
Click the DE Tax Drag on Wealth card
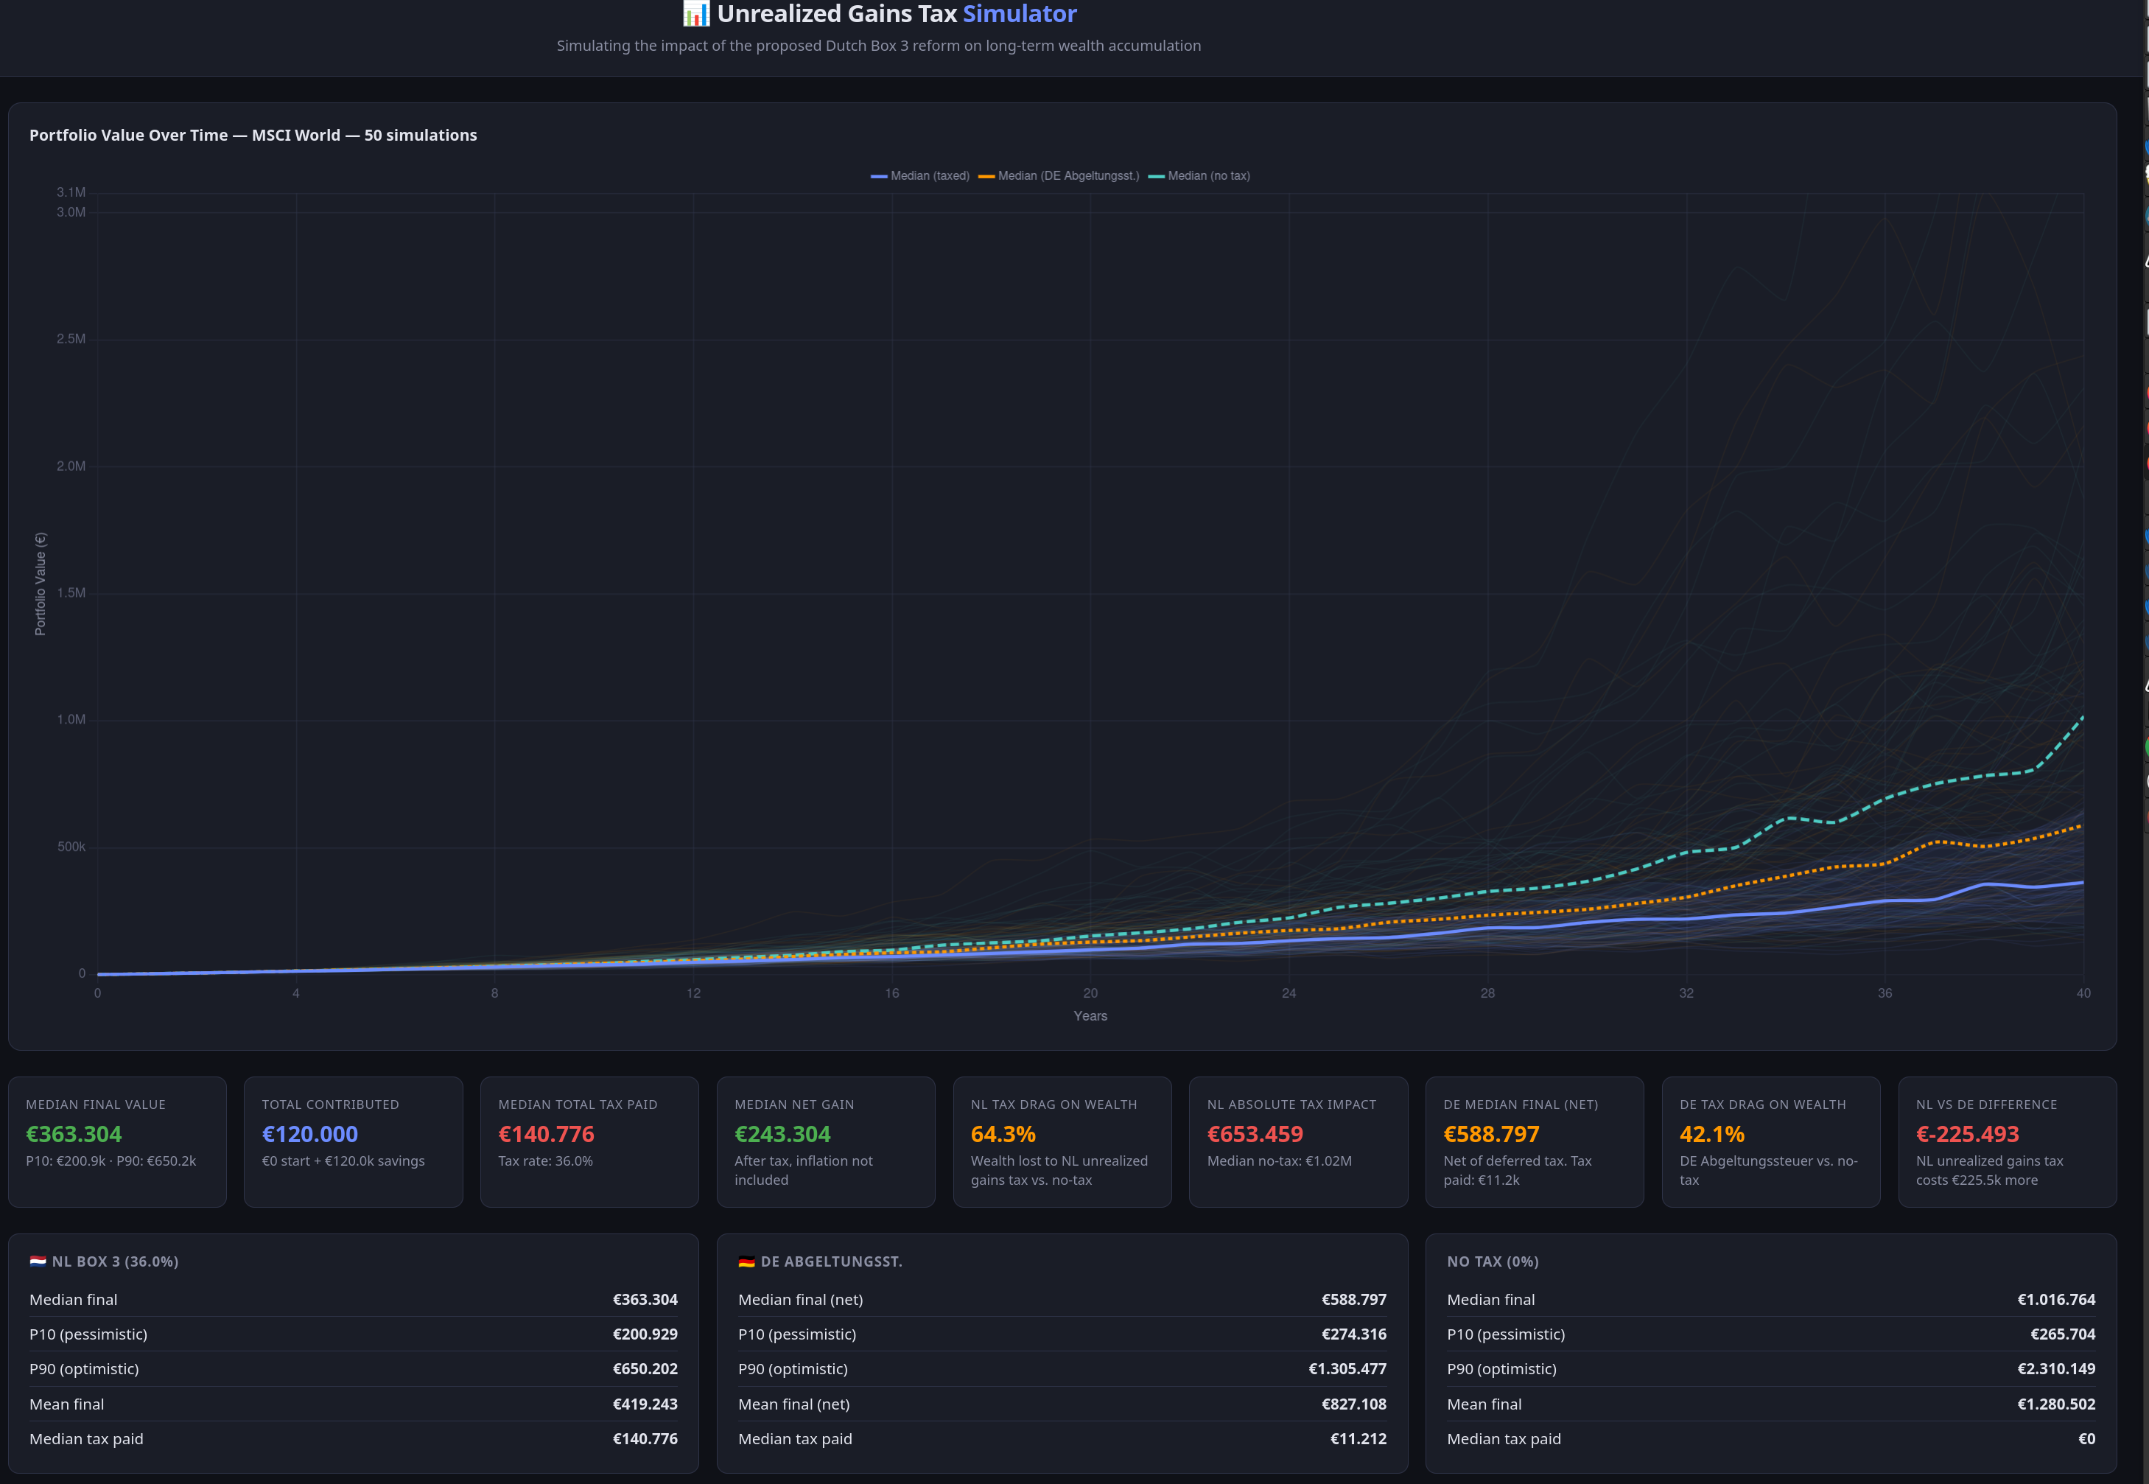[1770, 1142]
